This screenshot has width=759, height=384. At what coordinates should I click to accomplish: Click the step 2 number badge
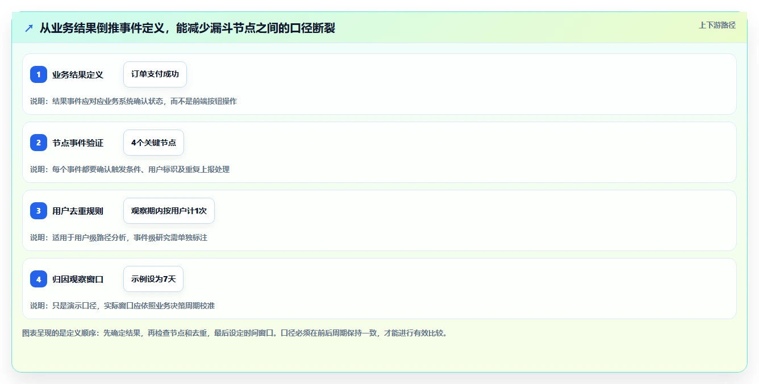coord(39,143)
